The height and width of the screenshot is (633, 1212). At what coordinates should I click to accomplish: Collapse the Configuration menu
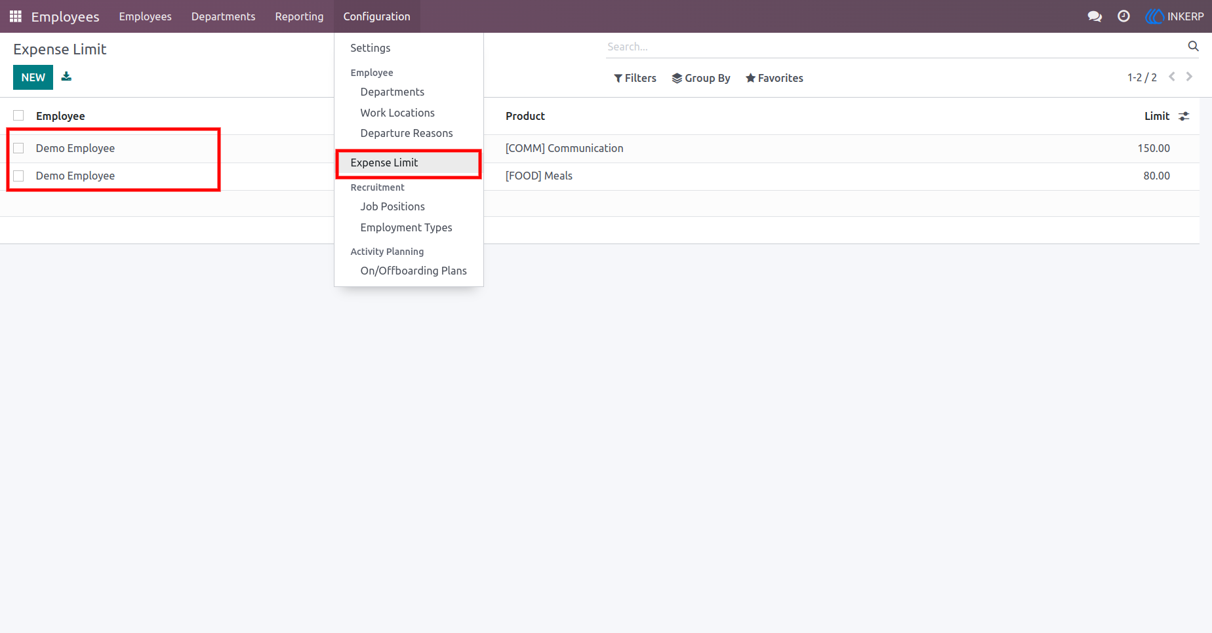click(x=376, y=16)
